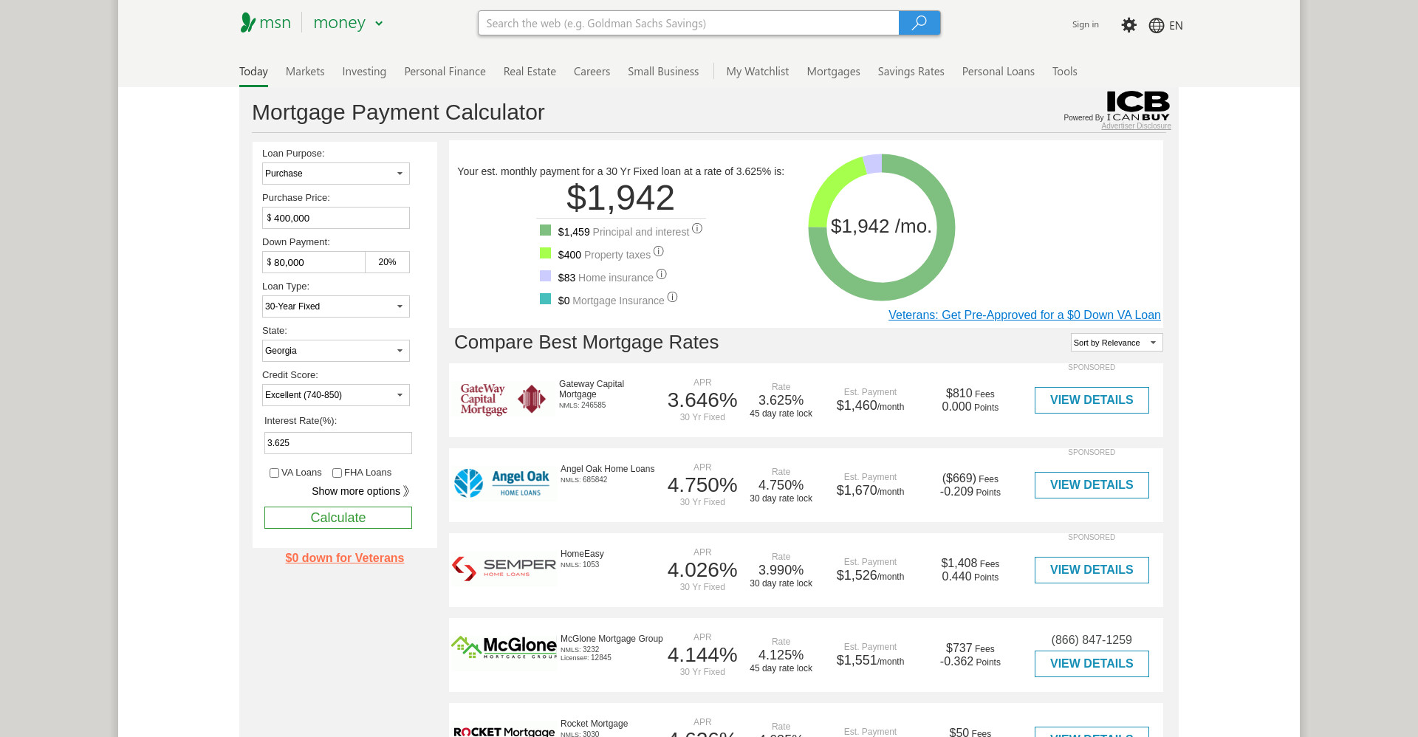The height and width of the screenshot is (737, 1418).
Task: Toggle the VA Loans checkbox
Action: click(274, 473)
